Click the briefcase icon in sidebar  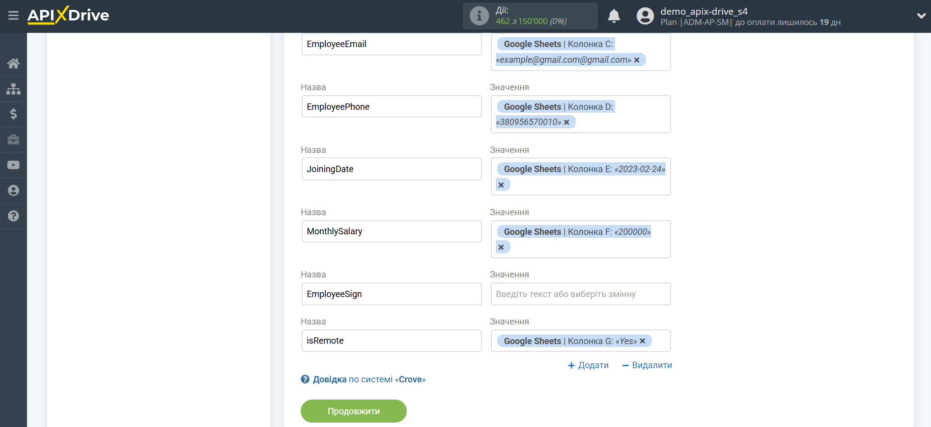pyautogui.click(x=13, y=140)
